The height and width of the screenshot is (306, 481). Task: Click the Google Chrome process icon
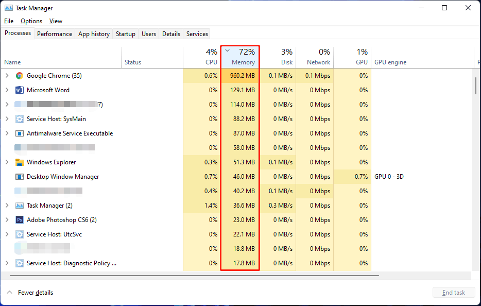20,75
